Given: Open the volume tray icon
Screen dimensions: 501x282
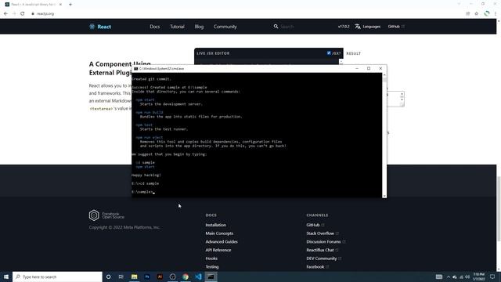Looking at the screenshot, I should point(467,277).
